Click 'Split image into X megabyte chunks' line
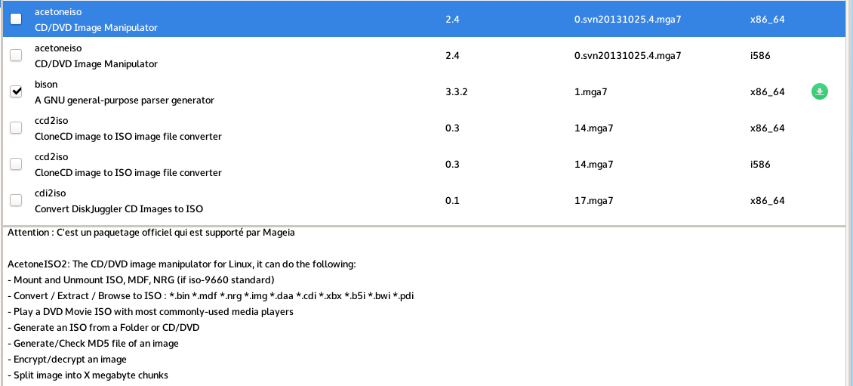Screen dimensions: 853x386 pyautogui.click(x=88, y=375)
